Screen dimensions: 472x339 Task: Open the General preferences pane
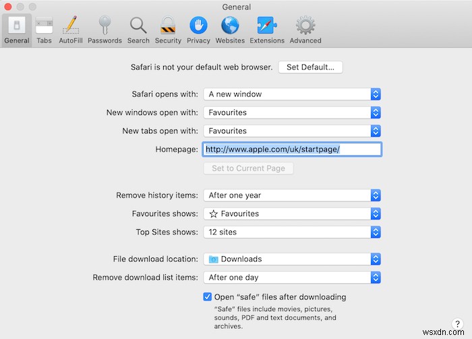click(17, 30)
